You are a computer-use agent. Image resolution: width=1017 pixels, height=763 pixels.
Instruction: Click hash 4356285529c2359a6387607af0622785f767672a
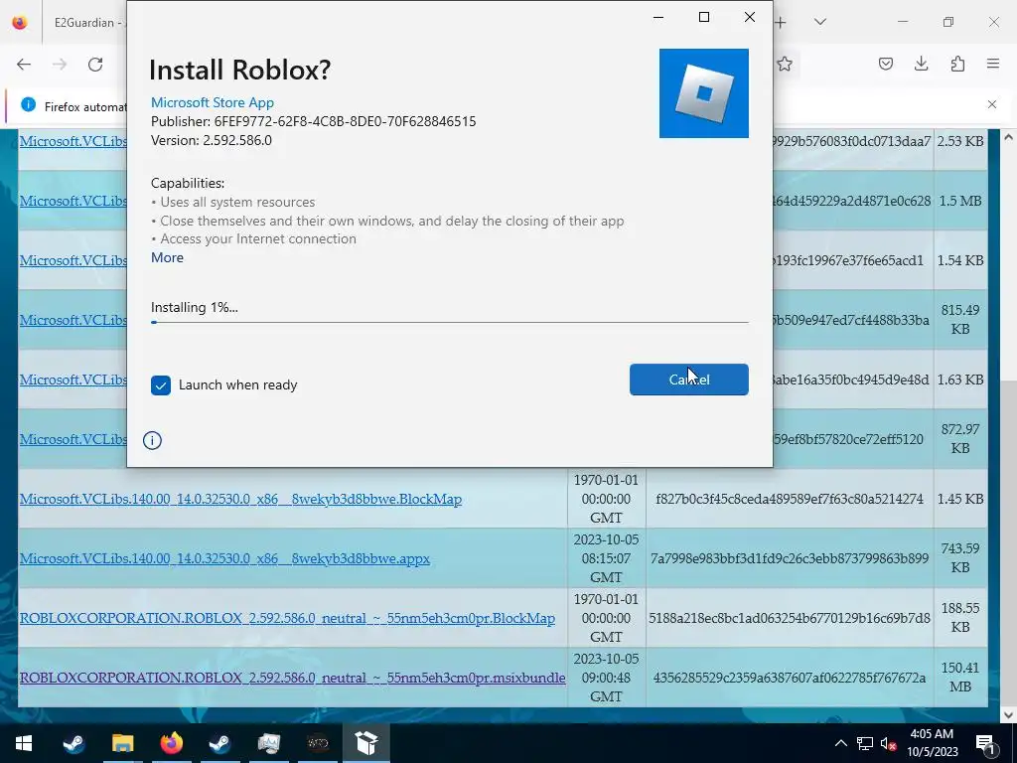pos(790,678)
